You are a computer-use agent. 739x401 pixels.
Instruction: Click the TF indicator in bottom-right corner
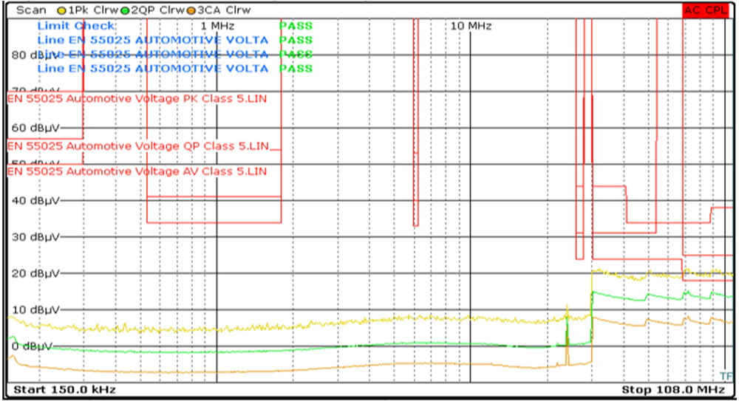726,376
